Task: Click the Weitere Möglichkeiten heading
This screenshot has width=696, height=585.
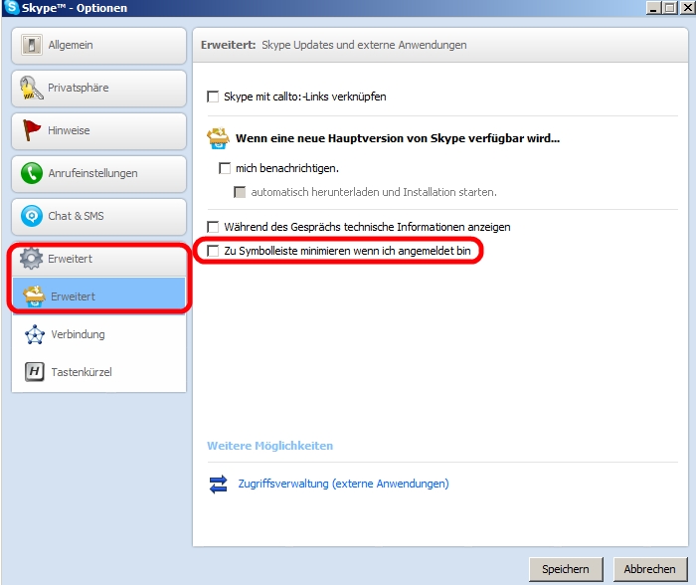Action: [x=269, y=446]
